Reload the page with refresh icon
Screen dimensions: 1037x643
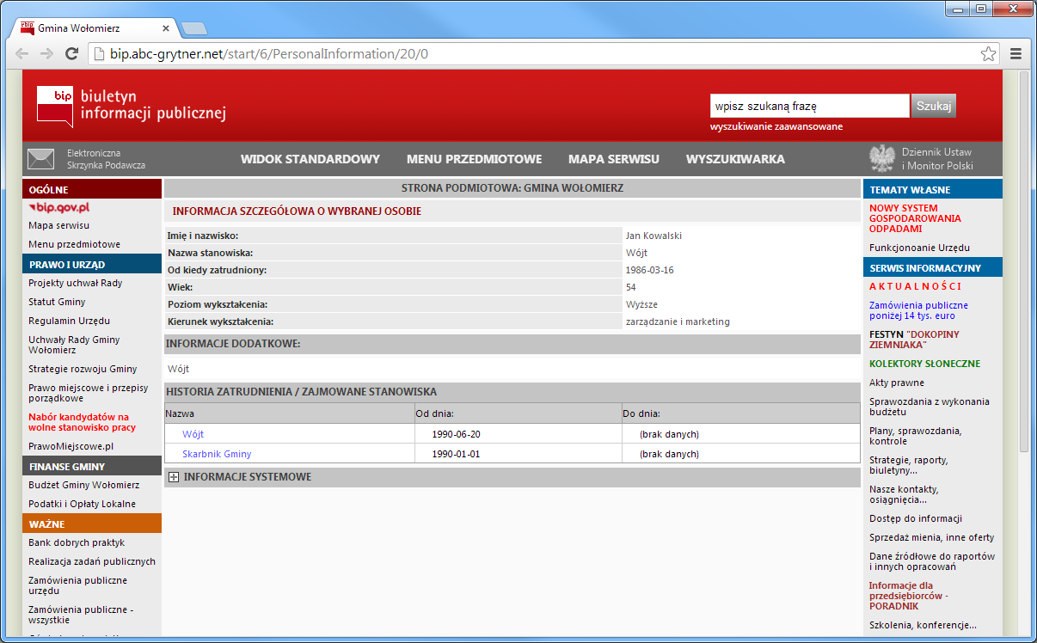coord(72,53)
